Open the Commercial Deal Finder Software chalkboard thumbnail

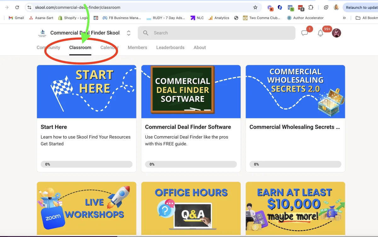click(x=191, y=92)
